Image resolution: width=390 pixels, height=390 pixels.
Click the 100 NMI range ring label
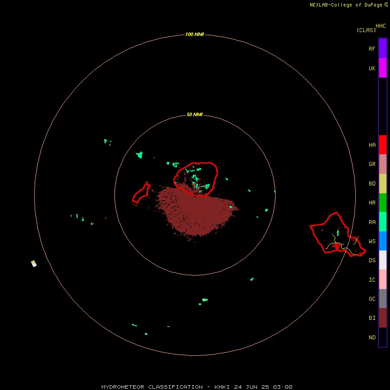tap(195, 34)
